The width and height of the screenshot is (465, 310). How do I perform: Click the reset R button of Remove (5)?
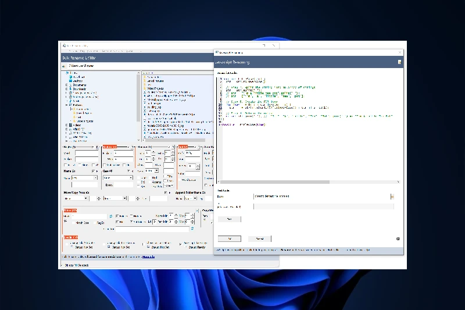point(173,147)
